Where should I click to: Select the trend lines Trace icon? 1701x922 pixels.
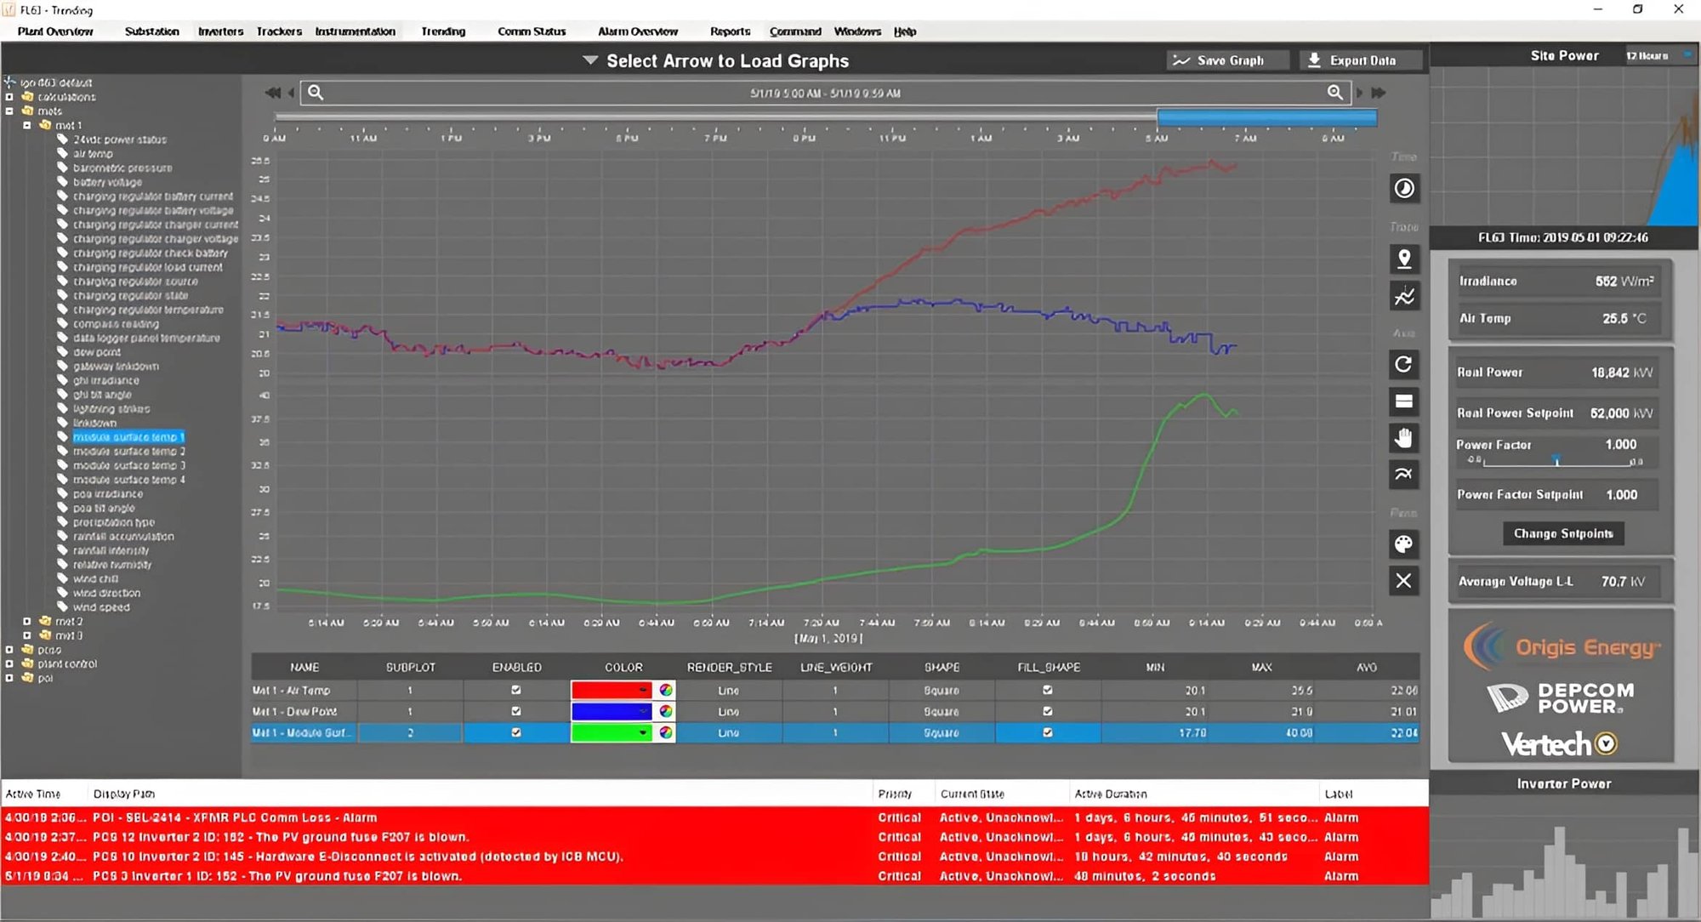(x=1404, y=295)
